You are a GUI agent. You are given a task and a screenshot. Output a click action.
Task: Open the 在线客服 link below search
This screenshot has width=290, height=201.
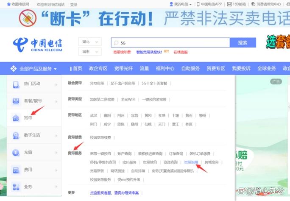[181, 52]
